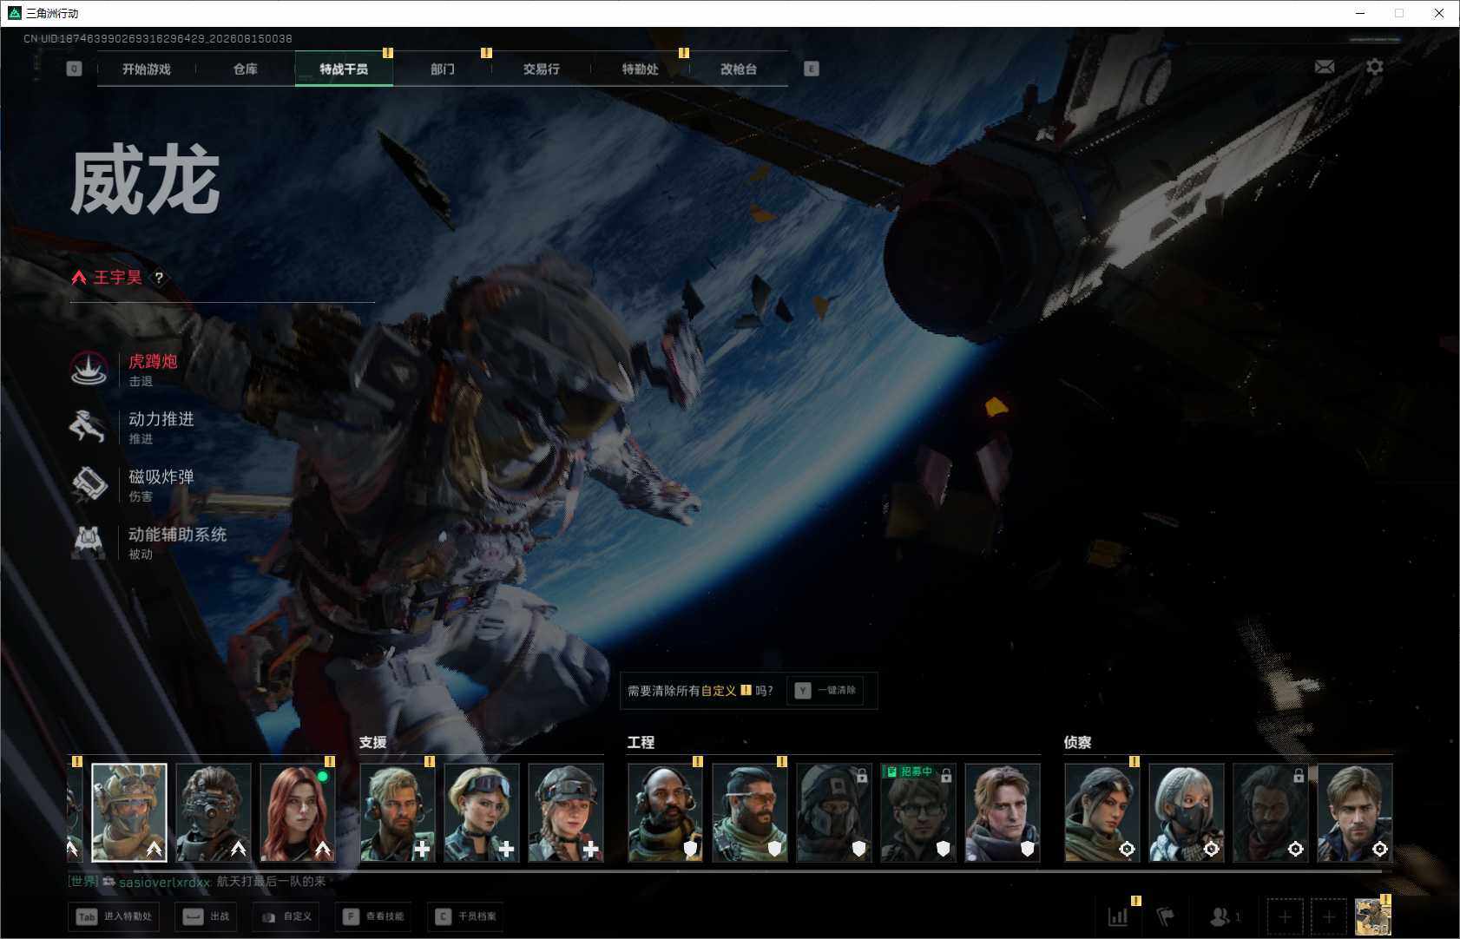Viewport: 1460px width, 939px height.
Task: Click the 支援 category heading
Action: [x=373, y=743]
